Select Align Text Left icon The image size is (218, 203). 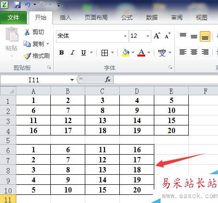click(x=183, y=52)
